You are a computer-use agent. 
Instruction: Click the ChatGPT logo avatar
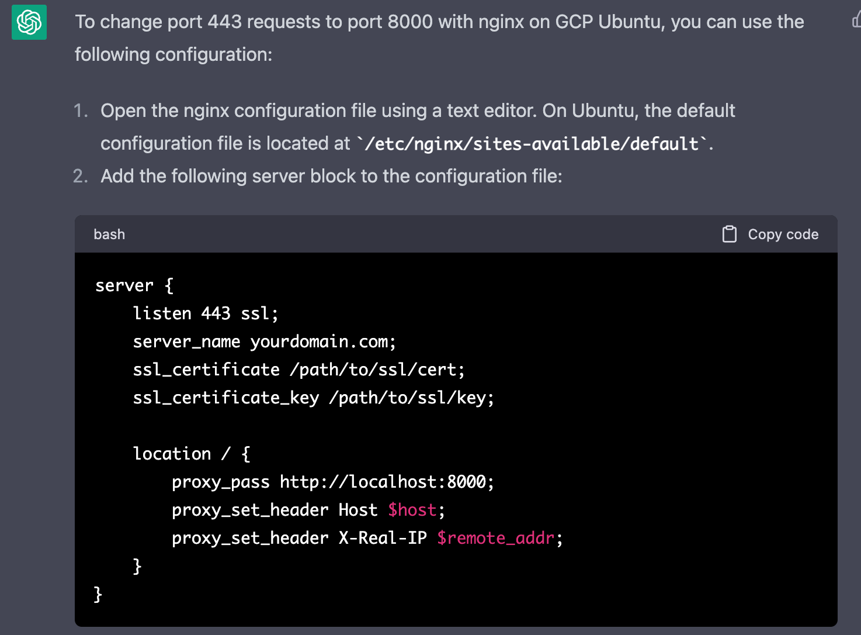(x=29, y=22)
